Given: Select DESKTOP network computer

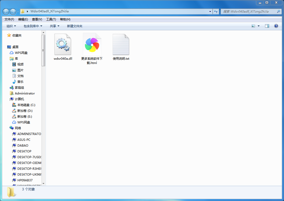Looking at the screenshot, I should 22,151.
